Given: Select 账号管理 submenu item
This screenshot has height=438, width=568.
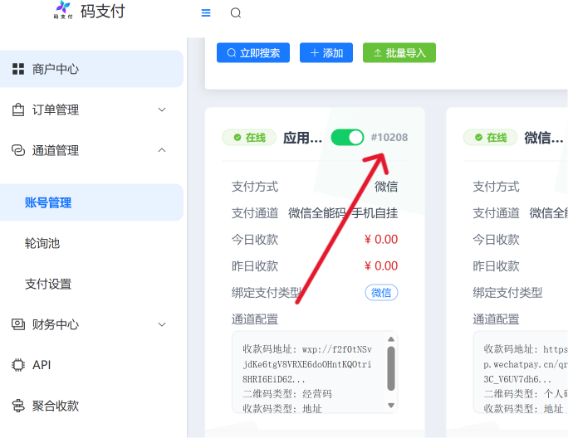Looking at the screenshot, I should pyautogui.click(x=91, y=202).
